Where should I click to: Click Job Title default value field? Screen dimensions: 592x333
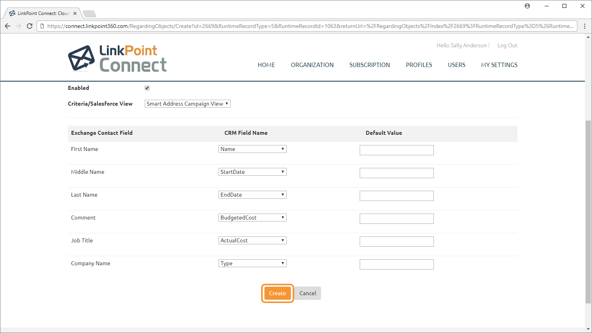(x=397, y=242)
